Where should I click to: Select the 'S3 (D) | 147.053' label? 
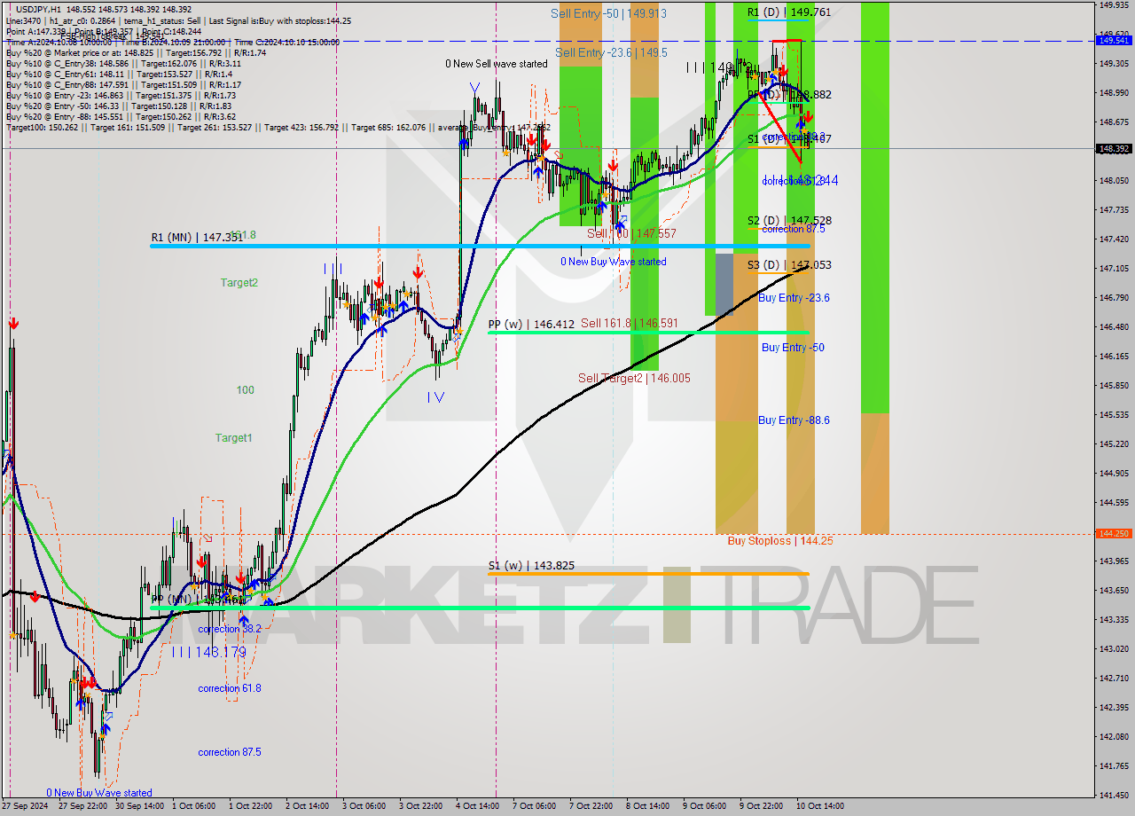point(788,264)
